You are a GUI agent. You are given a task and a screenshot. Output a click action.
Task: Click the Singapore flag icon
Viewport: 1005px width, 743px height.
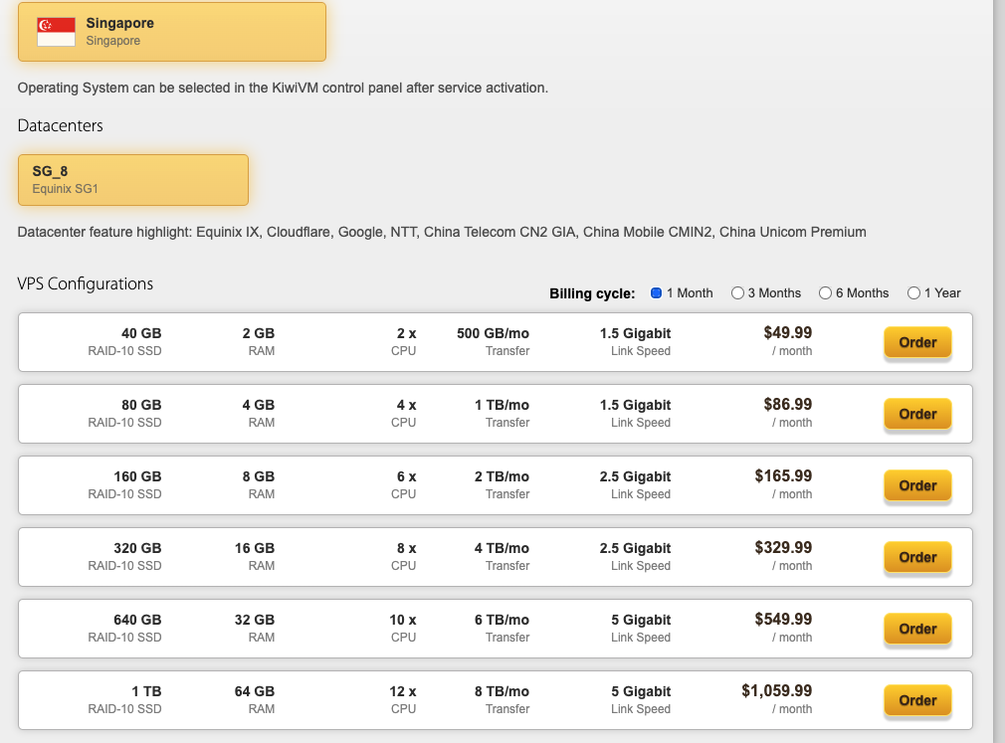click(x=57, y=32)
